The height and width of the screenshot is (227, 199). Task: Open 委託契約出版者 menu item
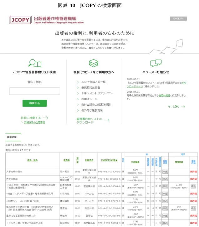click(91, 87)
